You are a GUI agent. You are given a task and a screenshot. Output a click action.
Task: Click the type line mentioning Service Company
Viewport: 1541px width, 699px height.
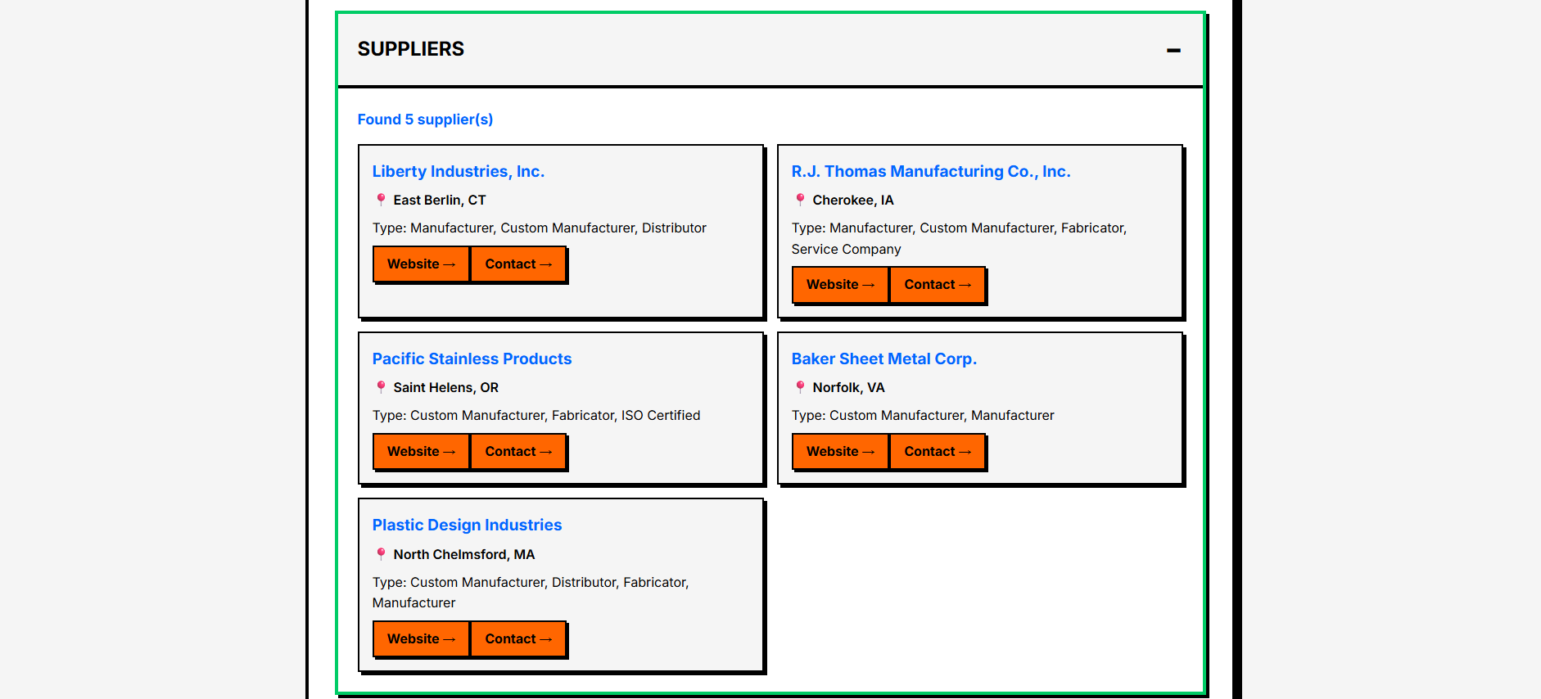click(959, 238)
